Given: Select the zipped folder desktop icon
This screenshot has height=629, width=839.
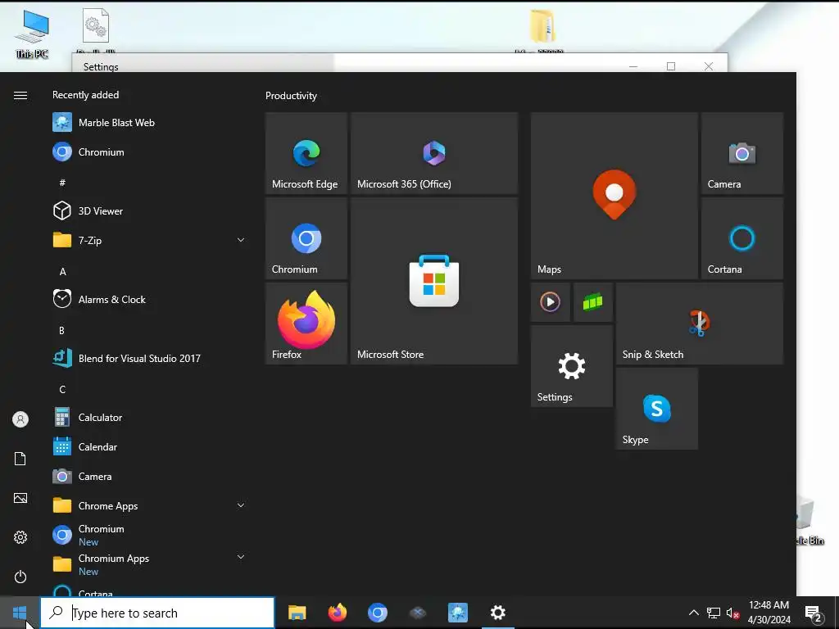Looking at the screenshot, I should point(542,27).
